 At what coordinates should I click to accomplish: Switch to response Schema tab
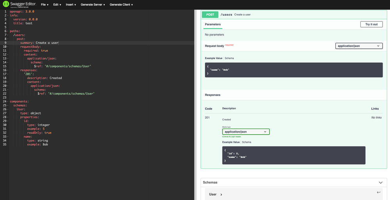pyautogui.click(x=246, y=142)
